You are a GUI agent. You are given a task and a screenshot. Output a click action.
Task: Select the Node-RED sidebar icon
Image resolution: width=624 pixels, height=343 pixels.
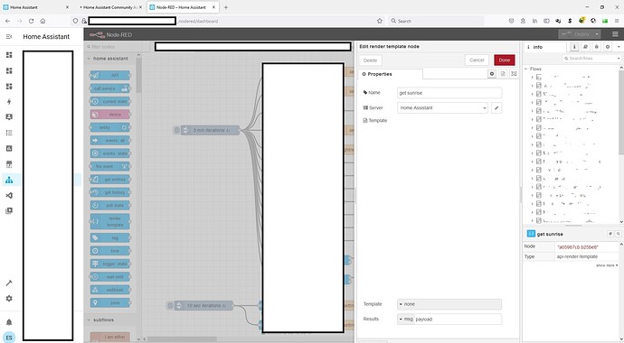click(9, 180)
